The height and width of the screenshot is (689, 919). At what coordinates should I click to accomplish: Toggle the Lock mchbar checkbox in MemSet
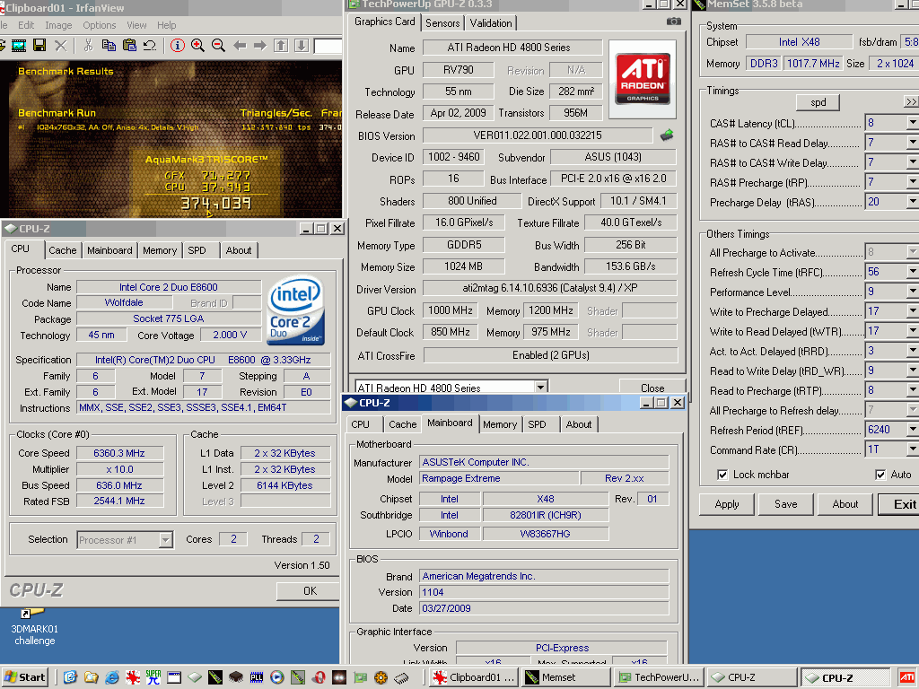coord(722,475)
